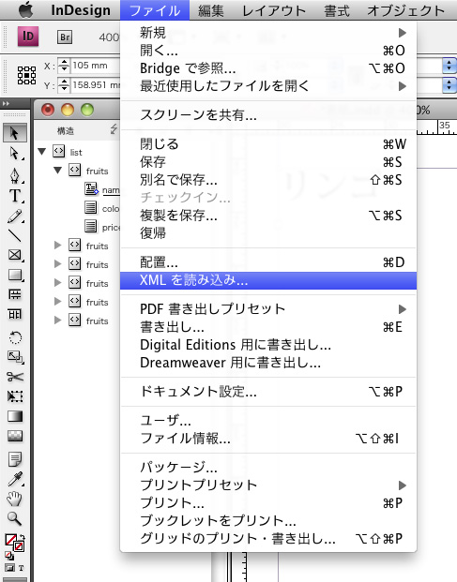Expand the second fruits element
Viewport: 457px width, 582px height.
pyautogui.click(x=57, y=245)
